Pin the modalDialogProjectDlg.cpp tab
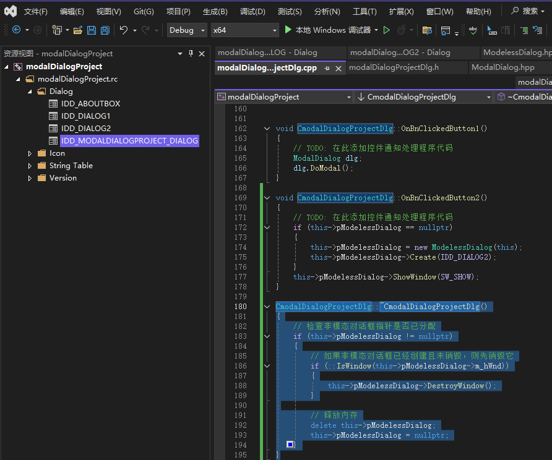 (327, 68)
